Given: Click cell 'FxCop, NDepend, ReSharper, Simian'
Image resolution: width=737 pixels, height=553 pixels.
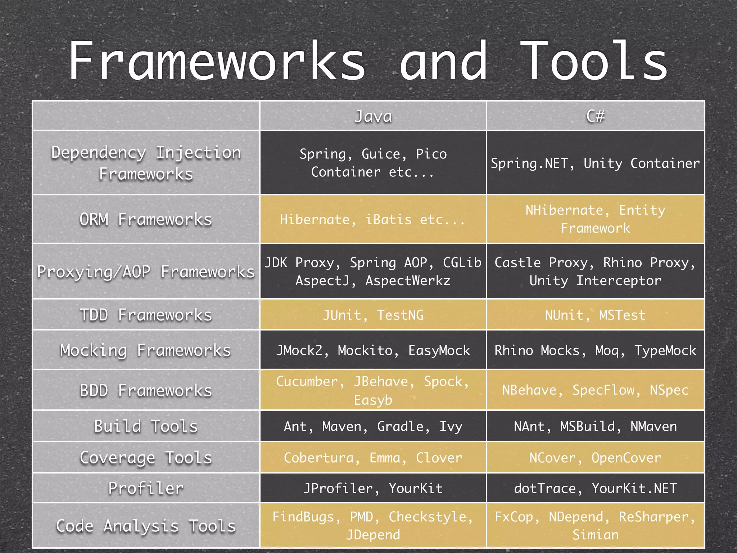Looking at the screenshot, I should [x=596, y=526].
